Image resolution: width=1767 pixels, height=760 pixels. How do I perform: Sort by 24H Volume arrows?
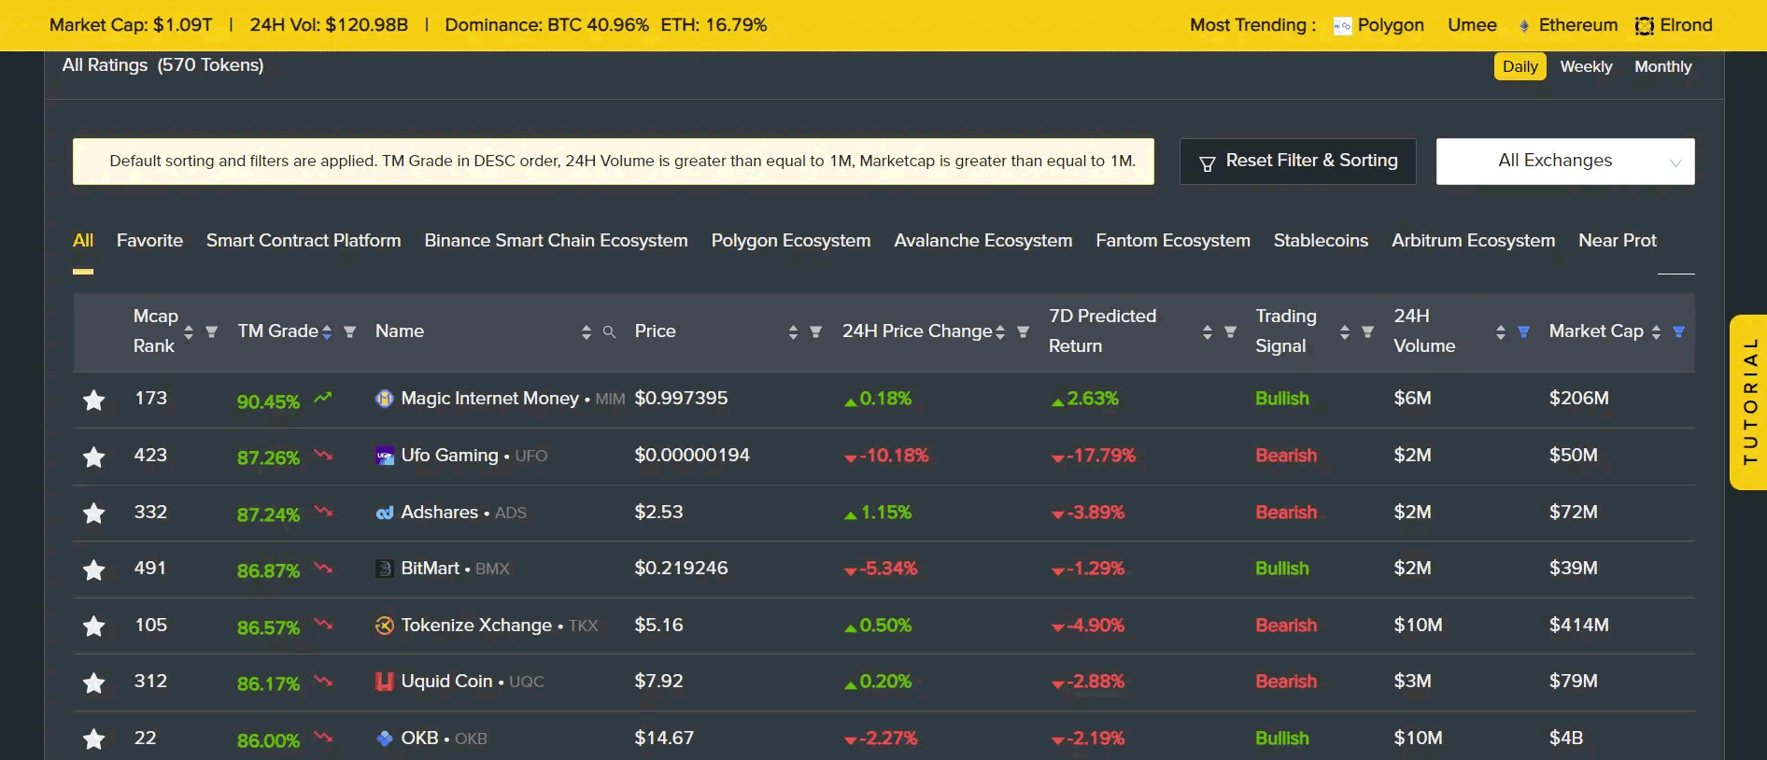tap(1501, 332)
